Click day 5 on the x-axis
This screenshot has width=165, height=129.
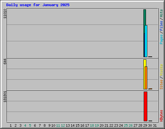(x=30, y=125)
